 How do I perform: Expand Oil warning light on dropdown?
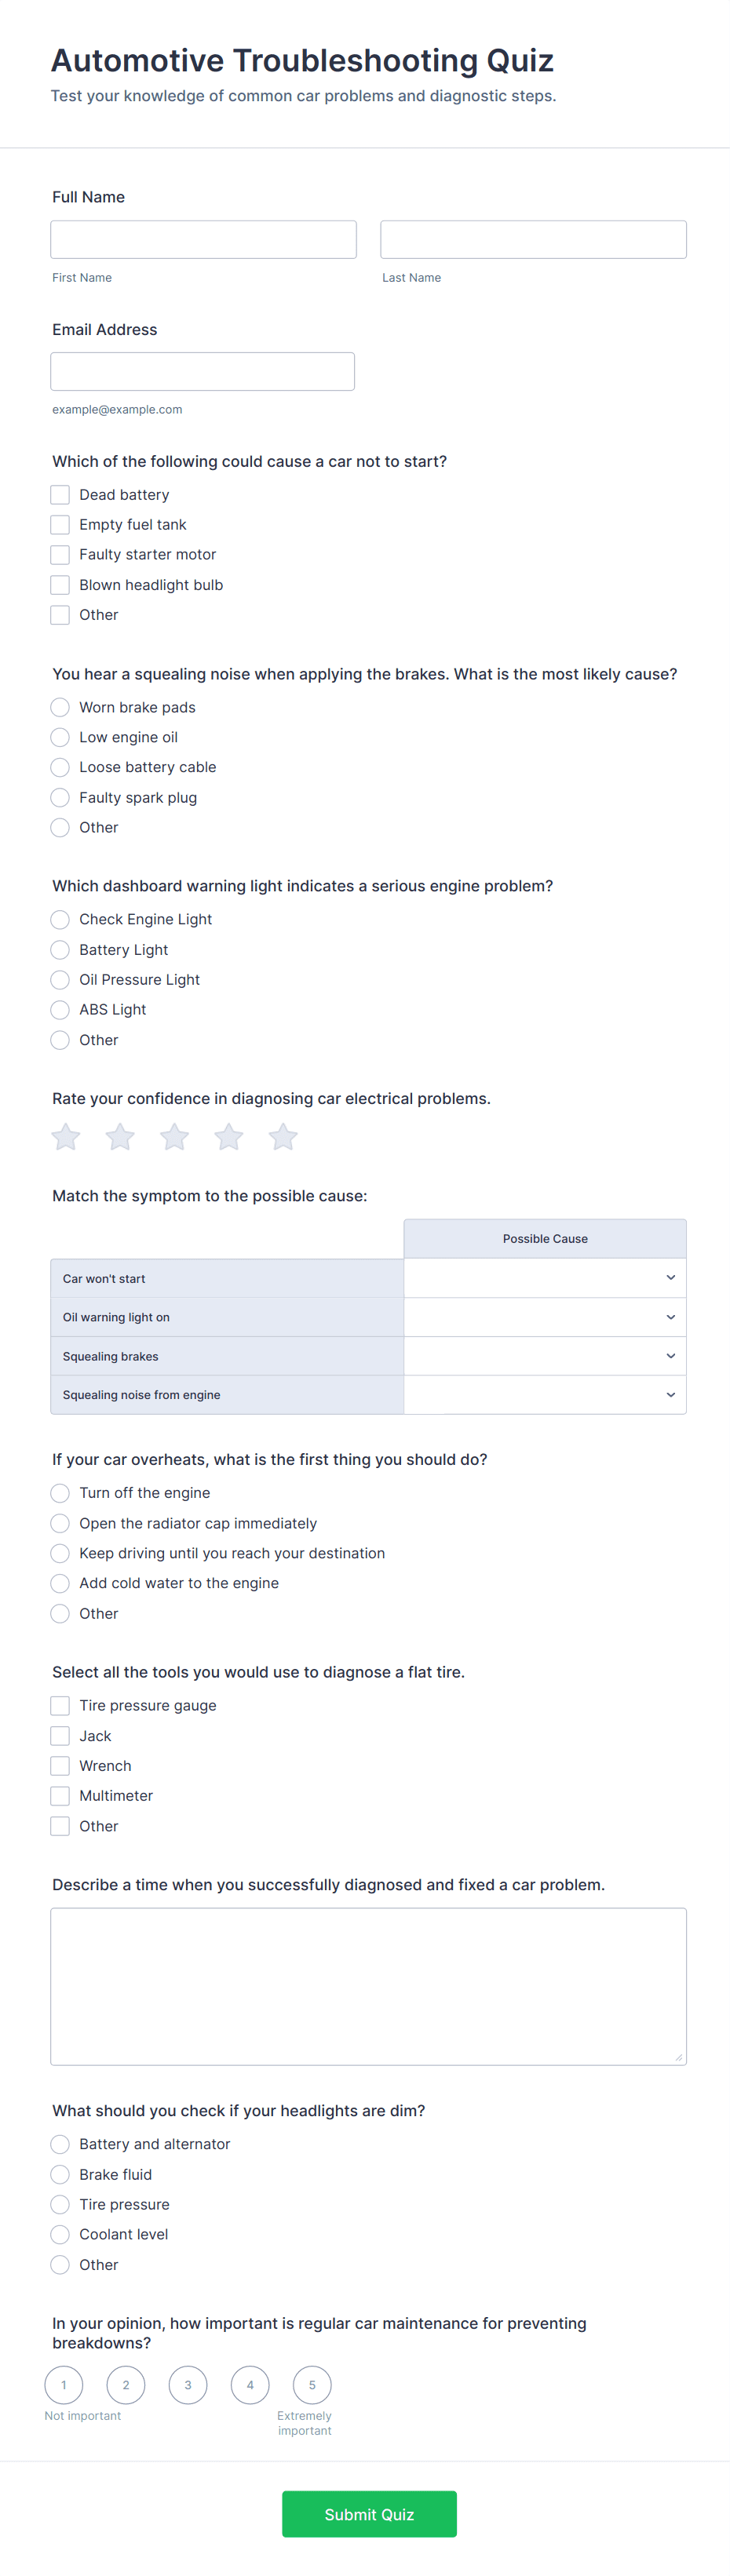coord(545,1317)
